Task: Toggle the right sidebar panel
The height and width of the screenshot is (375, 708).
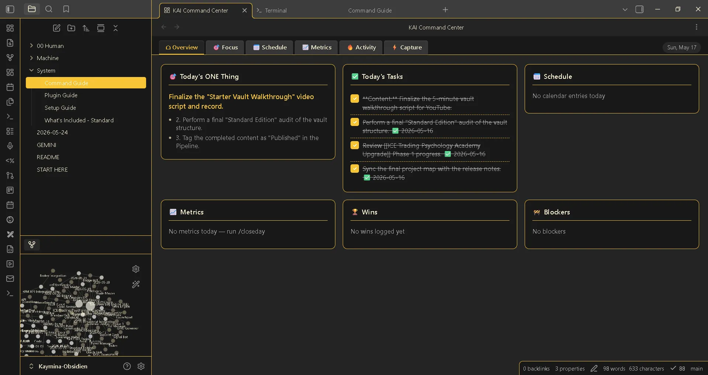Action: (x=639, y=10)
